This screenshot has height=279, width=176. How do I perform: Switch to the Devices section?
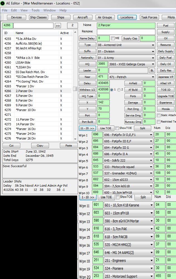point(16,17)
